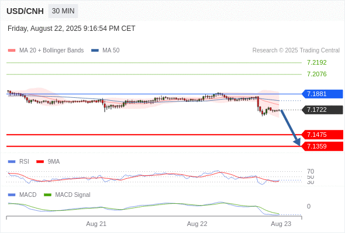This screenshot has width=345, height=233.
Task: Click the green 7.2076 resistance label
Action: pos(316,74)
